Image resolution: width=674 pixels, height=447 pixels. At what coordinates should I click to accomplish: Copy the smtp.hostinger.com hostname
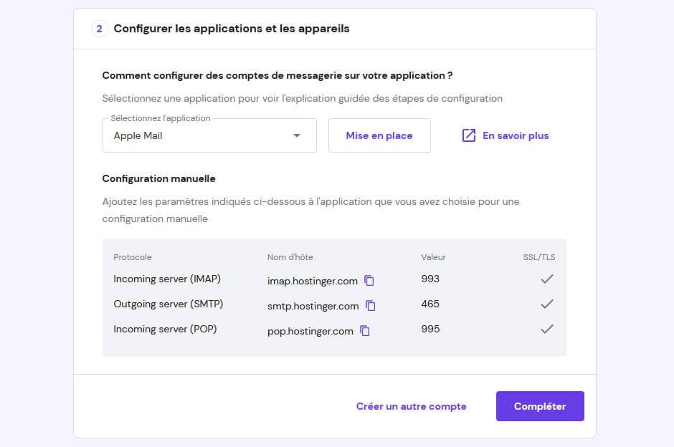coord(370,305)
